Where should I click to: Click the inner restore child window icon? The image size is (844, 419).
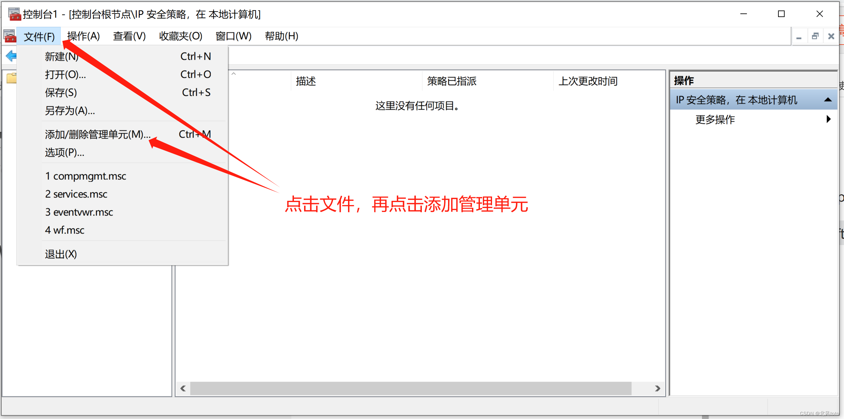tap(815, 36)
